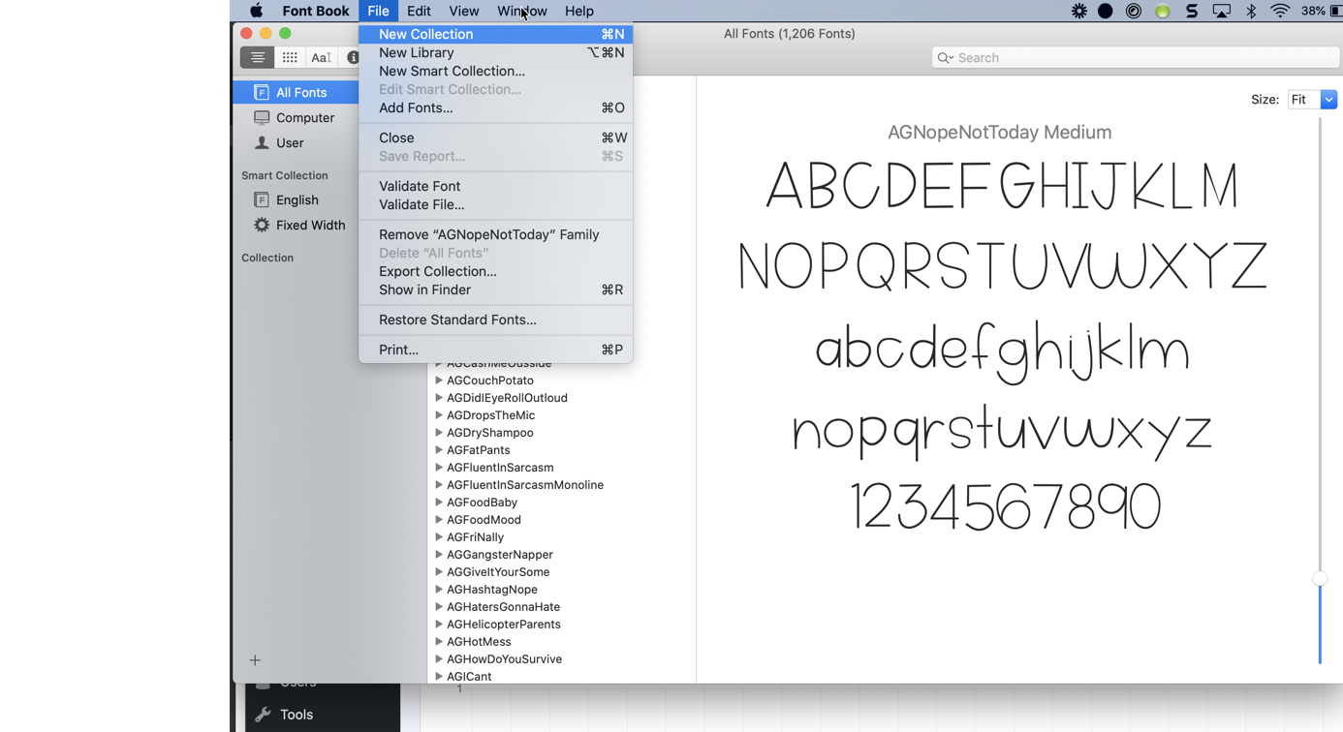The height and width of the screenshot is (732, 1343).
Task: Open the Help menu
Action: [579, 11]
